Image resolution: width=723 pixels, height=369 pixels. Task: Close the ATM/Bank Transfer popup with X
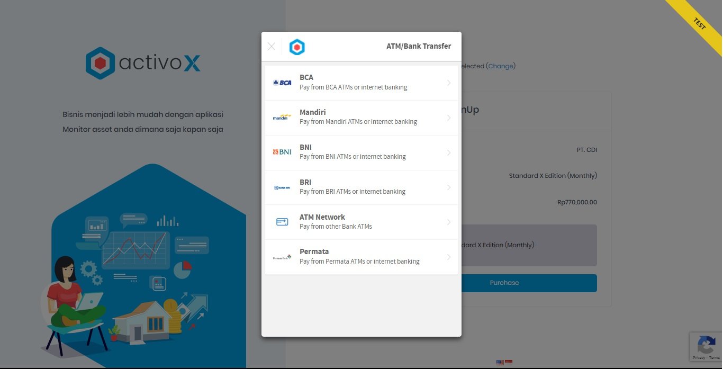272,47
